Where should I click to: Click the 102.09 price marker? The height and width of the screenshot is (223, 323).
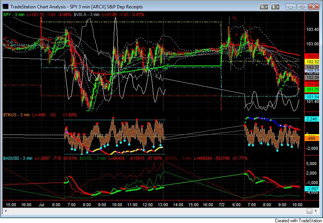(x=312, y=77)
